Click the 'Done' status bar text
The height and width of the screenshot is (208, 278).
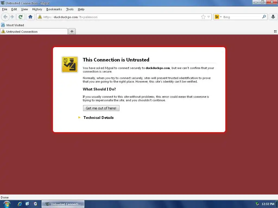pyautogui.click(x=5, y=197)
